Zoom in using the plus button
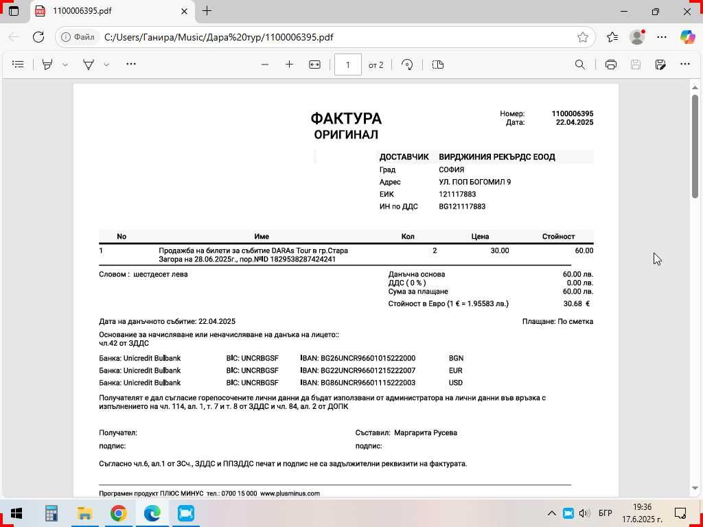The width and height of the screenshot is (703, 527). point(289,65)
